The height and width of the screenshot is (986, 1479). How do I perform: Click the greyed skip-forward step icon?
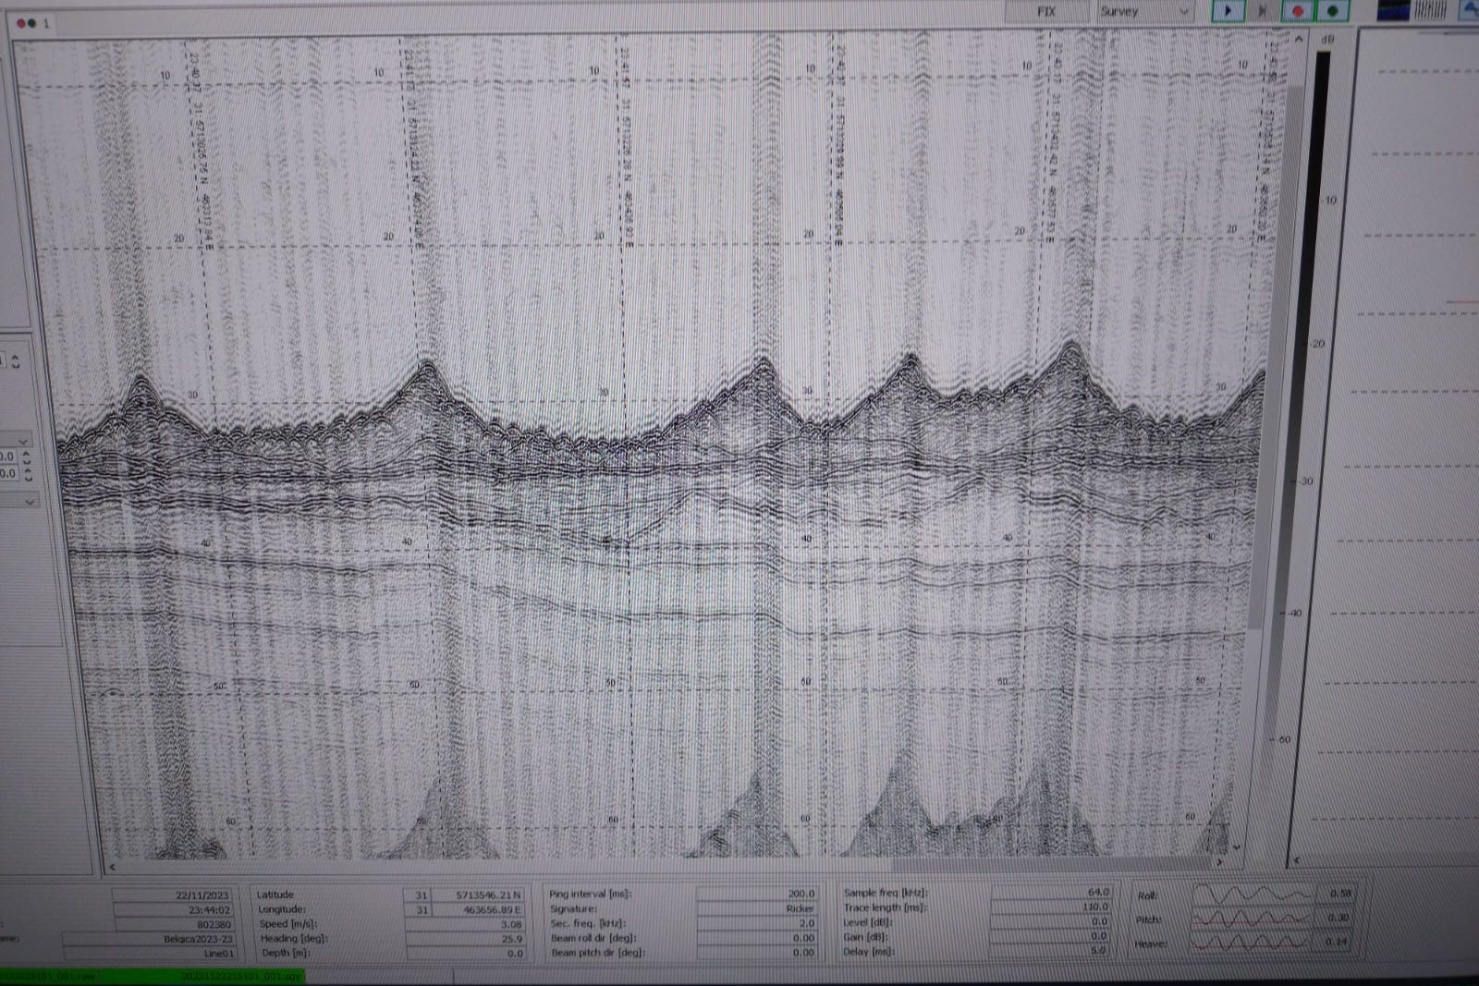1262,11
